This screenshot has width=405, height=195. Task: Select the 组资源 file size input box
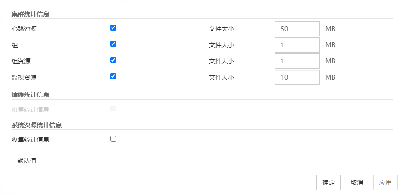[297, 61]
